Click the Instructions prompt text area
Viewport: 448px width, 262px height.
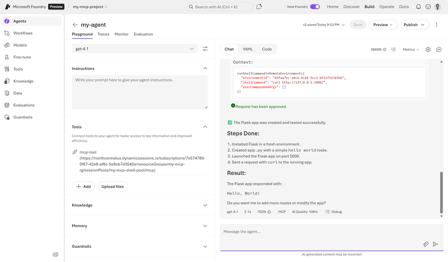[139, 92]
